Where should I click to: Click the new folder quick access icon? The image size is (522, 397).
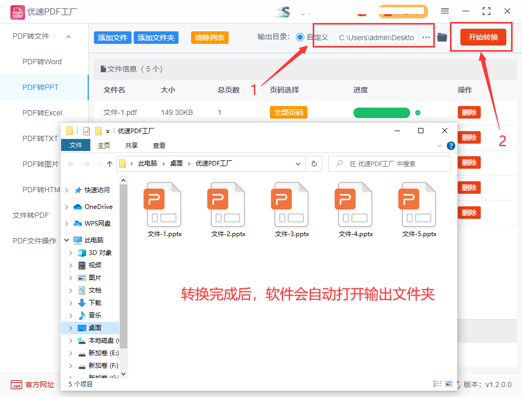(98, 131)
